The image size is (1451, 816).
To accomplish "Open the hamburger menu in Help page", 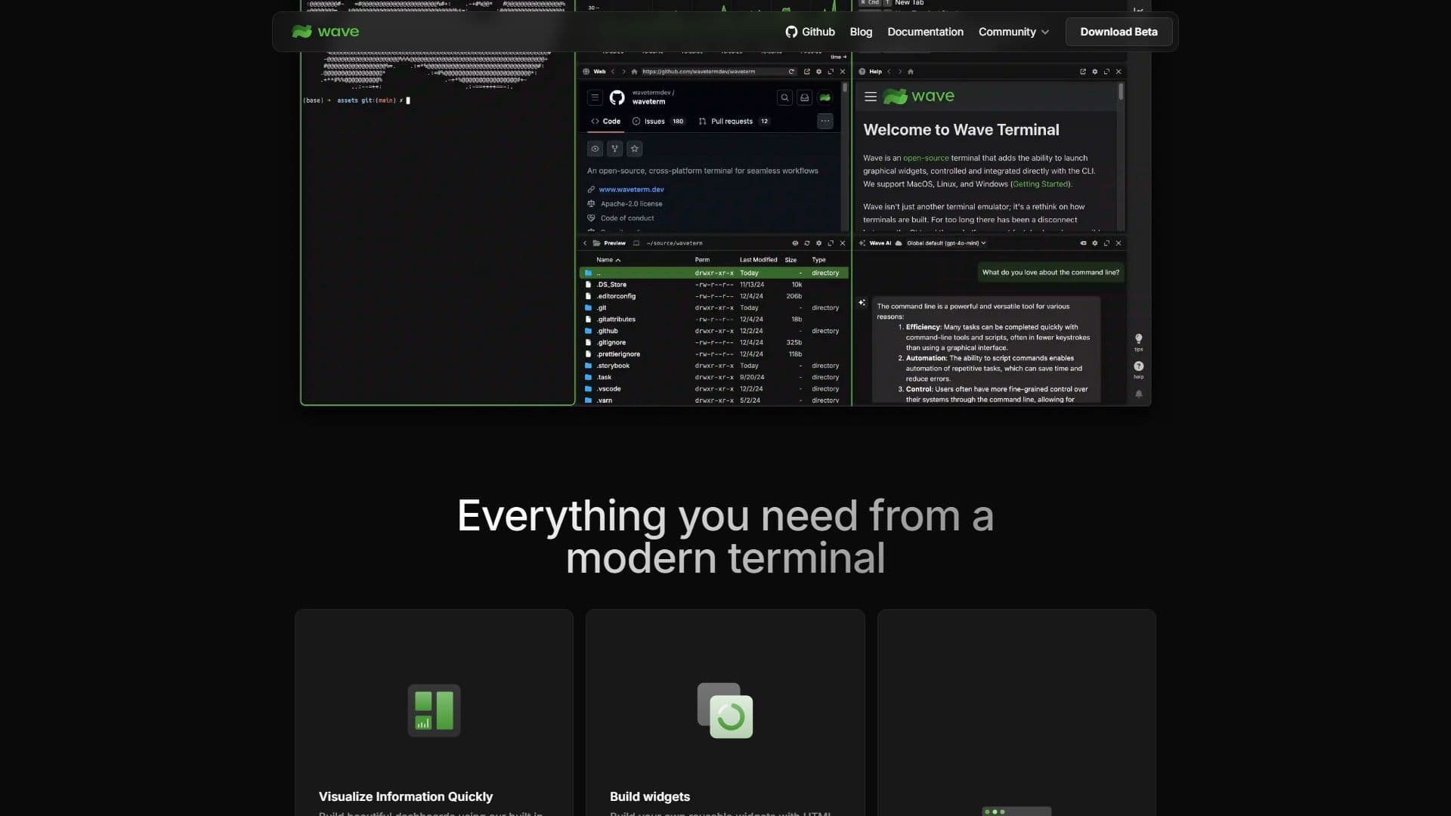I will [x=871, y=97].
